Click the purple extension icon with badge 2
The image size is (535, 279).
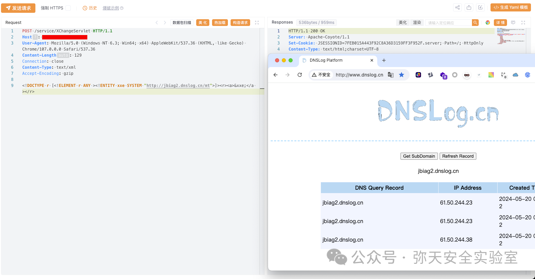(x=443, y=75)
